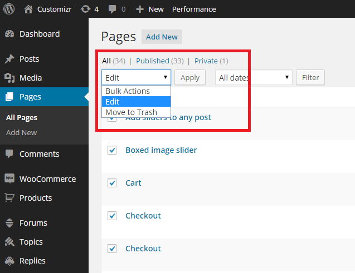The width and height of the screenshot is (355, 273).
Task: Click the updates refresh icon
Action: 85,9
